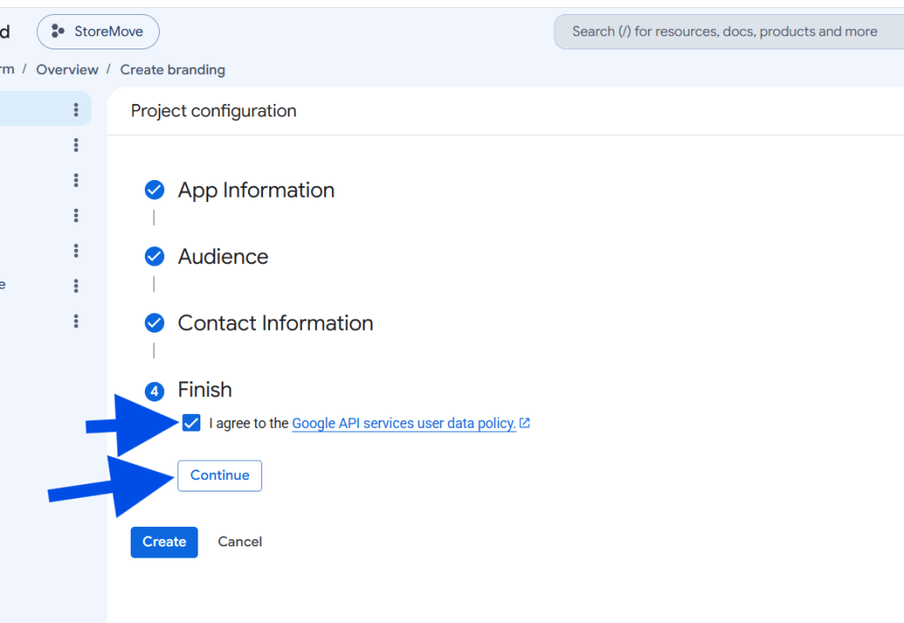Viewport: 904px width, 623px height.
Task: Click the Contact Information checkmark icon
Action: tap(154, 323)
